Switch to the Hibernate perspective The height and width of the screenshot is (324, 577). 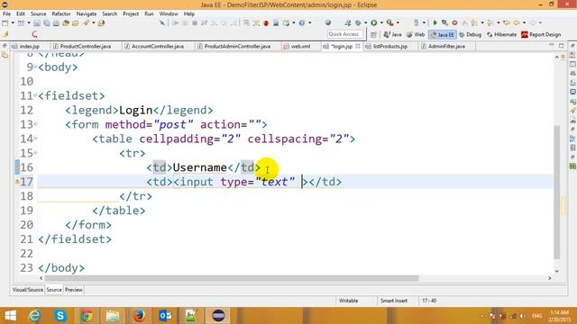click(501, 34)
